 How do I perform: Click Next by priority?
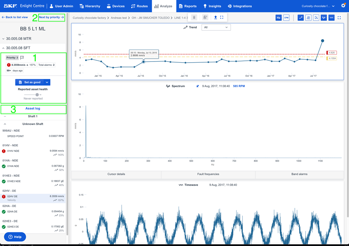tap(51, 17)
